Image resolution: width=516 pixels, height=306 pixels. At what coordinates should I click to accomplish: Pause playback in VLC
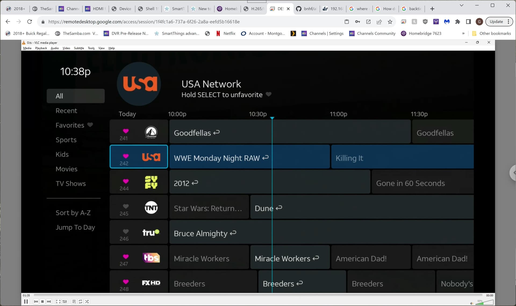[x=26, y=301]
